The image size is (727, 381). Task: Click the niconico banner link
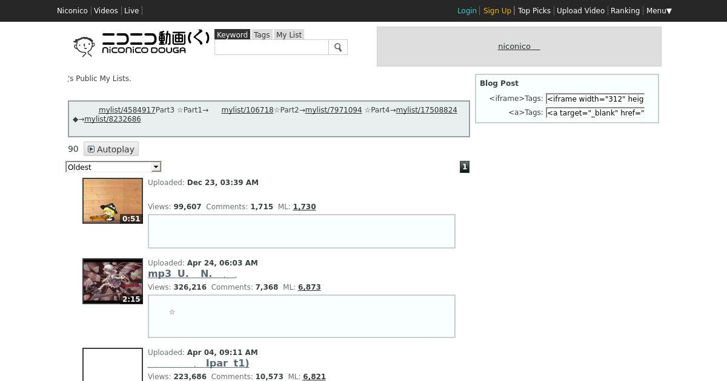[x=519, y=47]
